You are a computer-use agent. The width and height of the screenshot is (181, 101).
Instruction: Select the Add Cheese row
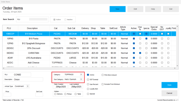coord(89,63)
